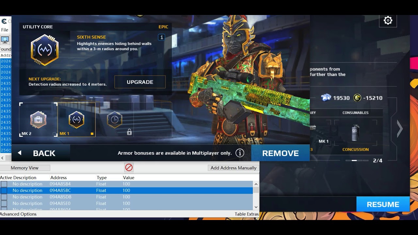418x235 pixels.
Task: Open Table Extras
Action: point(247,214)
